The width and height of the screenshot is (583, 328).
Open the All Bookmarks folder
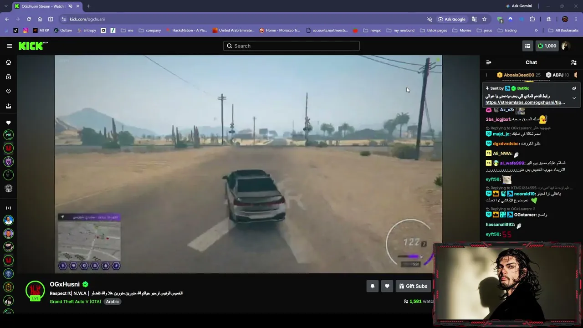coord(563,31)
